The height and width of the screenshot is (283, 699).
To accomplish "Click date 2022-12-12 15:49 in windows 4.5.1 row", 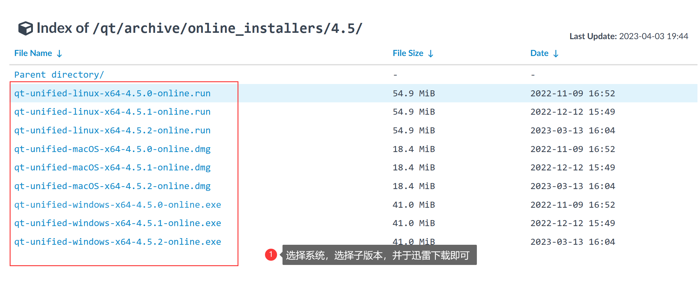I will click(573, 223).
